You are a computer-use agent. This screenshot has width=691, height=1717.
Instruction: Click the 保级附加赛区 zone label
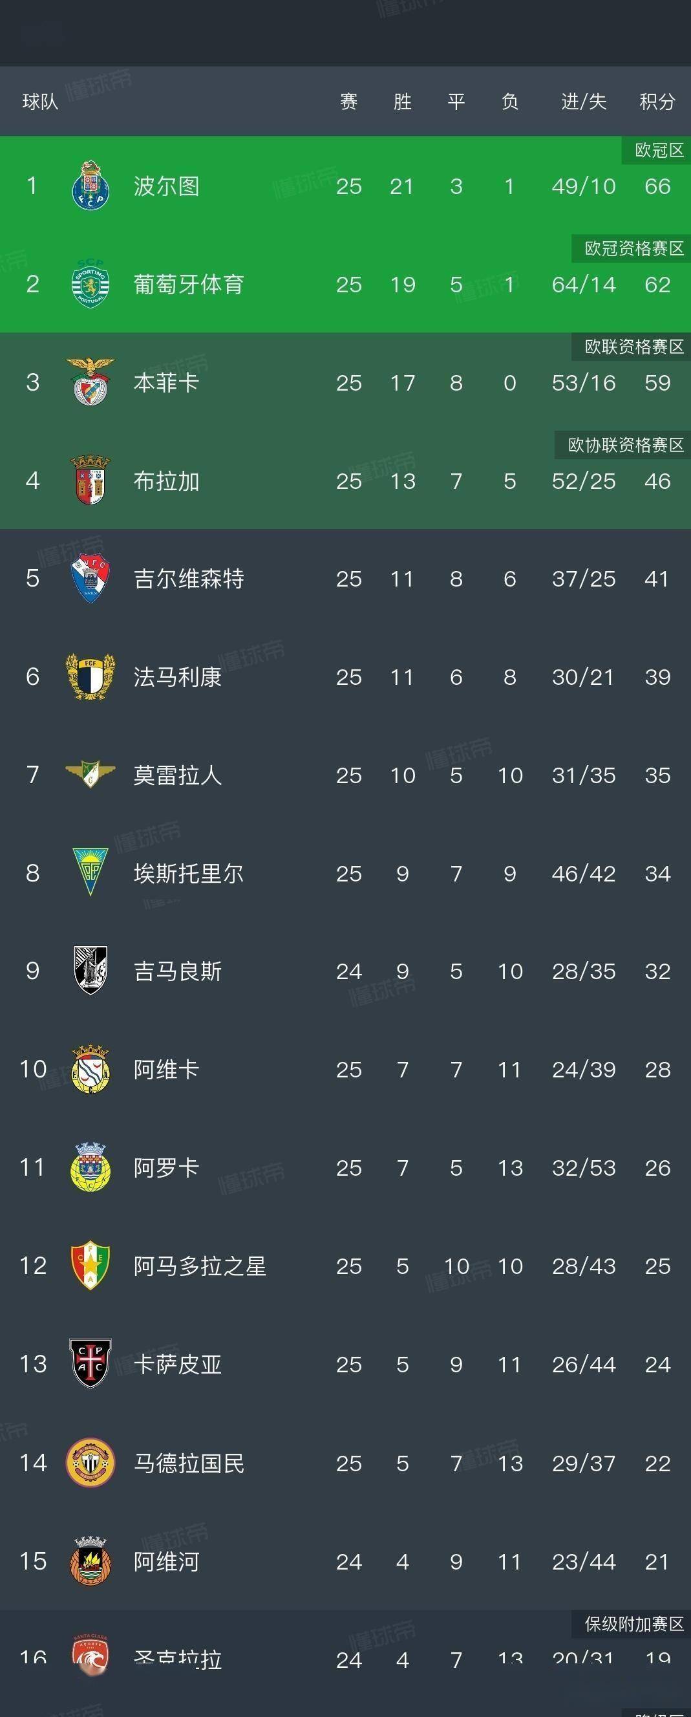pos(633,1624)
